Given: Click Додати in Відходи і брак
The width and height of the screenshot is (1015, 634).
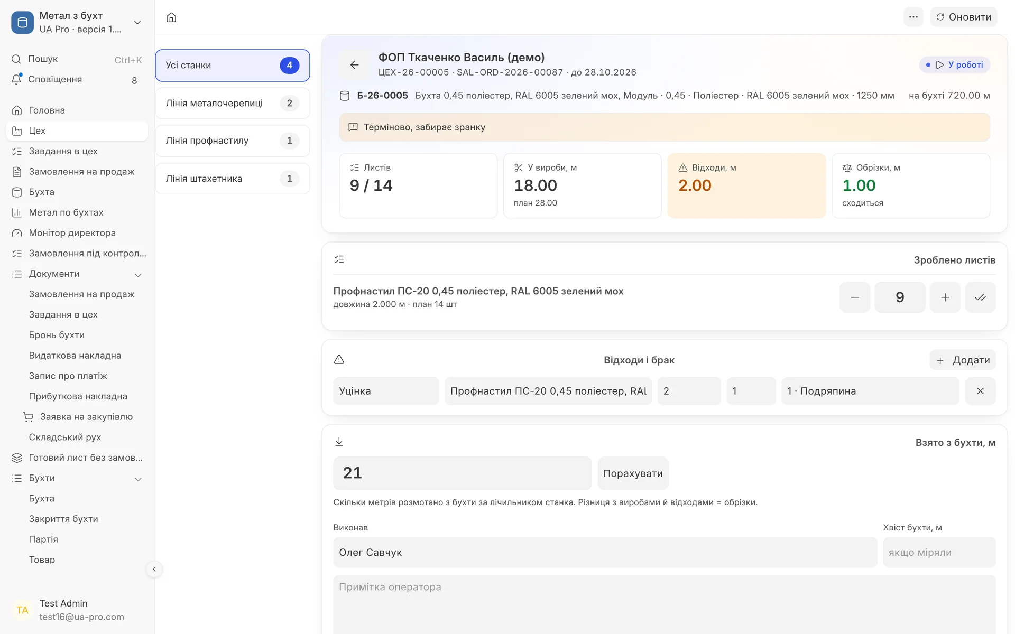Looking at the screenshot, I should point(963,360).
